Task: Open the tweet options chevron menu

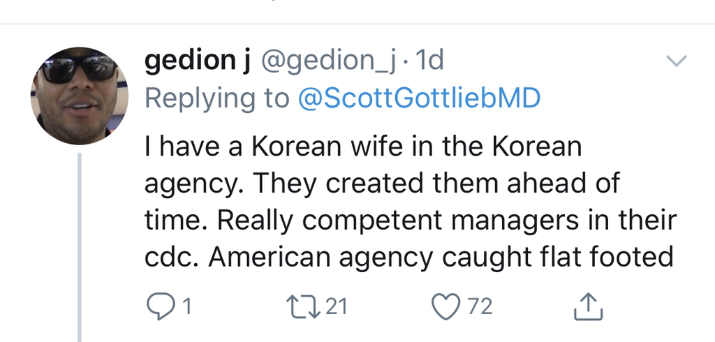Action: 676,62
